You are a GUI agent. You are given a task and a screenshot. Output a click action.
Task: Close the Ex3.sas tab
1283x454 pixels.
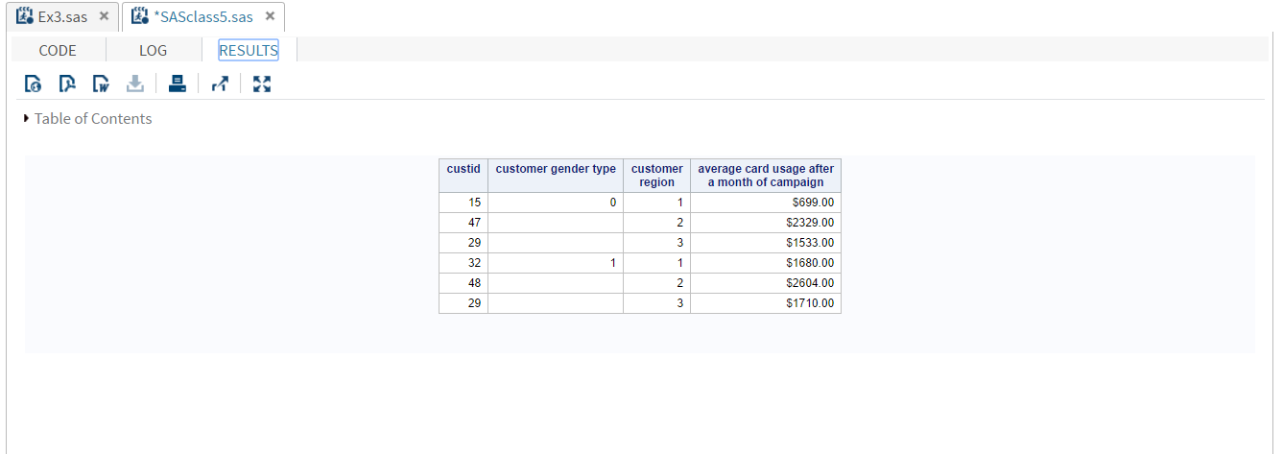point(105,16)
